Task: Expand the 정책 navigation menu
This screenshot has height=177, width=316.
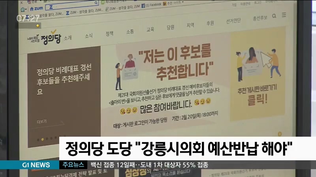Action: point(109,34)
